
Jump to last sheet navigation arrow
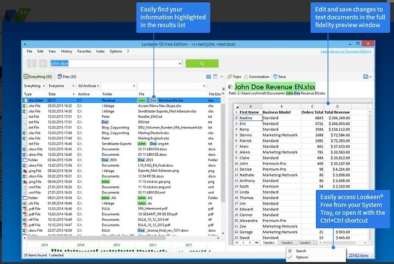point(256,243)
